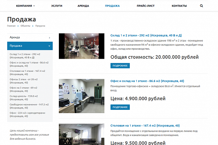Click the Аренда sidebar section label
The height and width of the screenshot is (145, 218).
(x=15, y=37)
